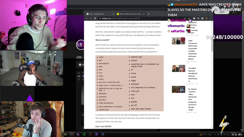
Task: Click 'wbk (we been knew)' list item
Action: click(x=141, y=109)
